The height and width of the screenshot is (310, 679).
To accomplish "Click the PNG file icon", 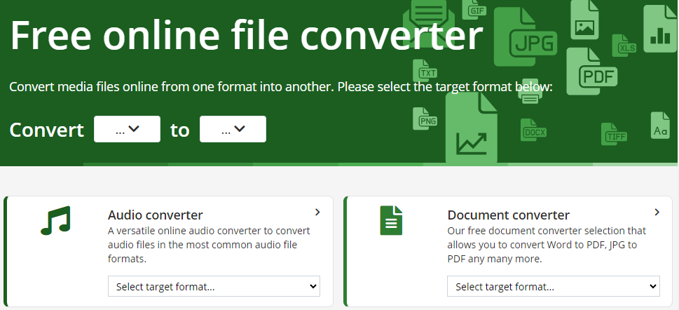I will 427,120.
